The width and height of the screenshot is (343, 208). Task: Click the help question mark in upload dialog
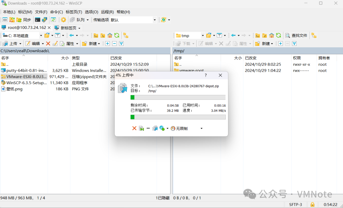coord(205,75)
